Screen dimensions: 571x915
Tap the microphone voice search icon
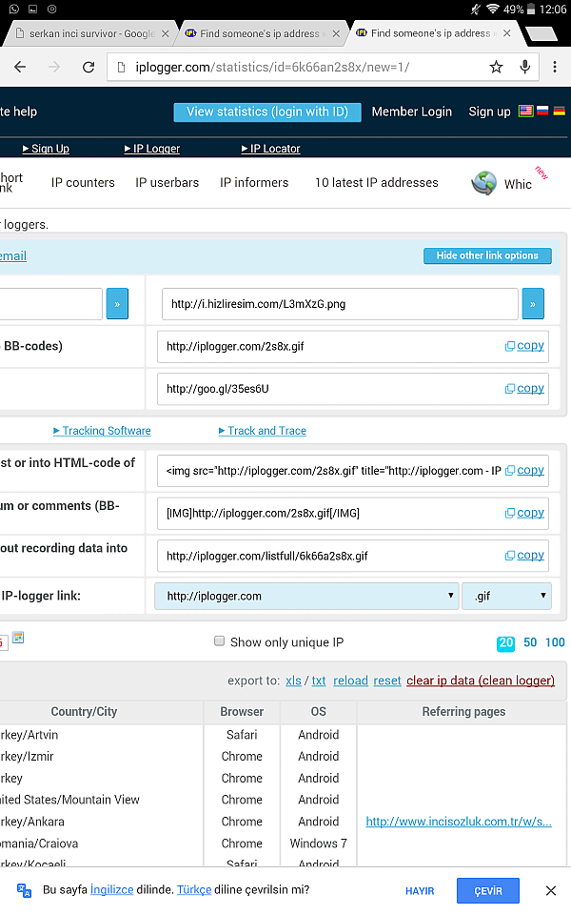pos(525,67)
